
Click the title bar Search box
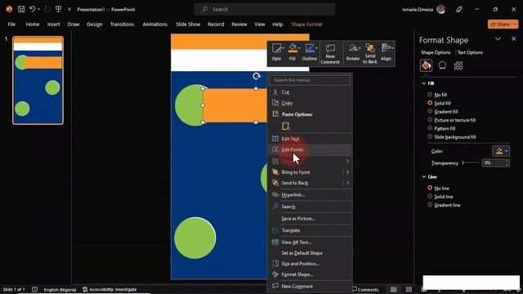pos(265,9)
